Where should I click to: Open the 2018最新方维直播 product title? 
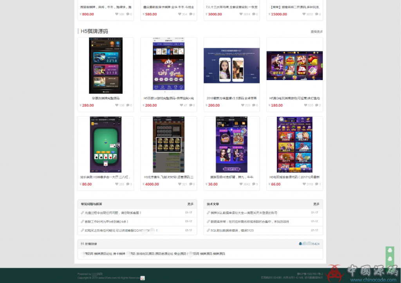[231, 98]
